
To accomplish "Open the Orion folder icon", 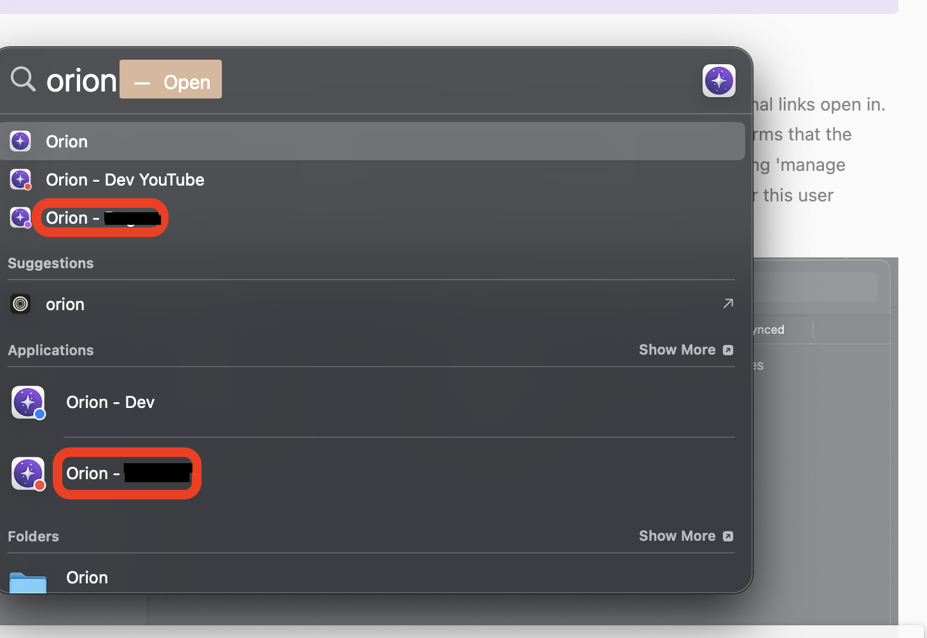I will [28, 581].
